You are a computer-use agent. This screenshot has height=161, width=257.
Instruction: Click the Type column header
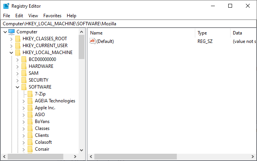(x=212, y=33)
